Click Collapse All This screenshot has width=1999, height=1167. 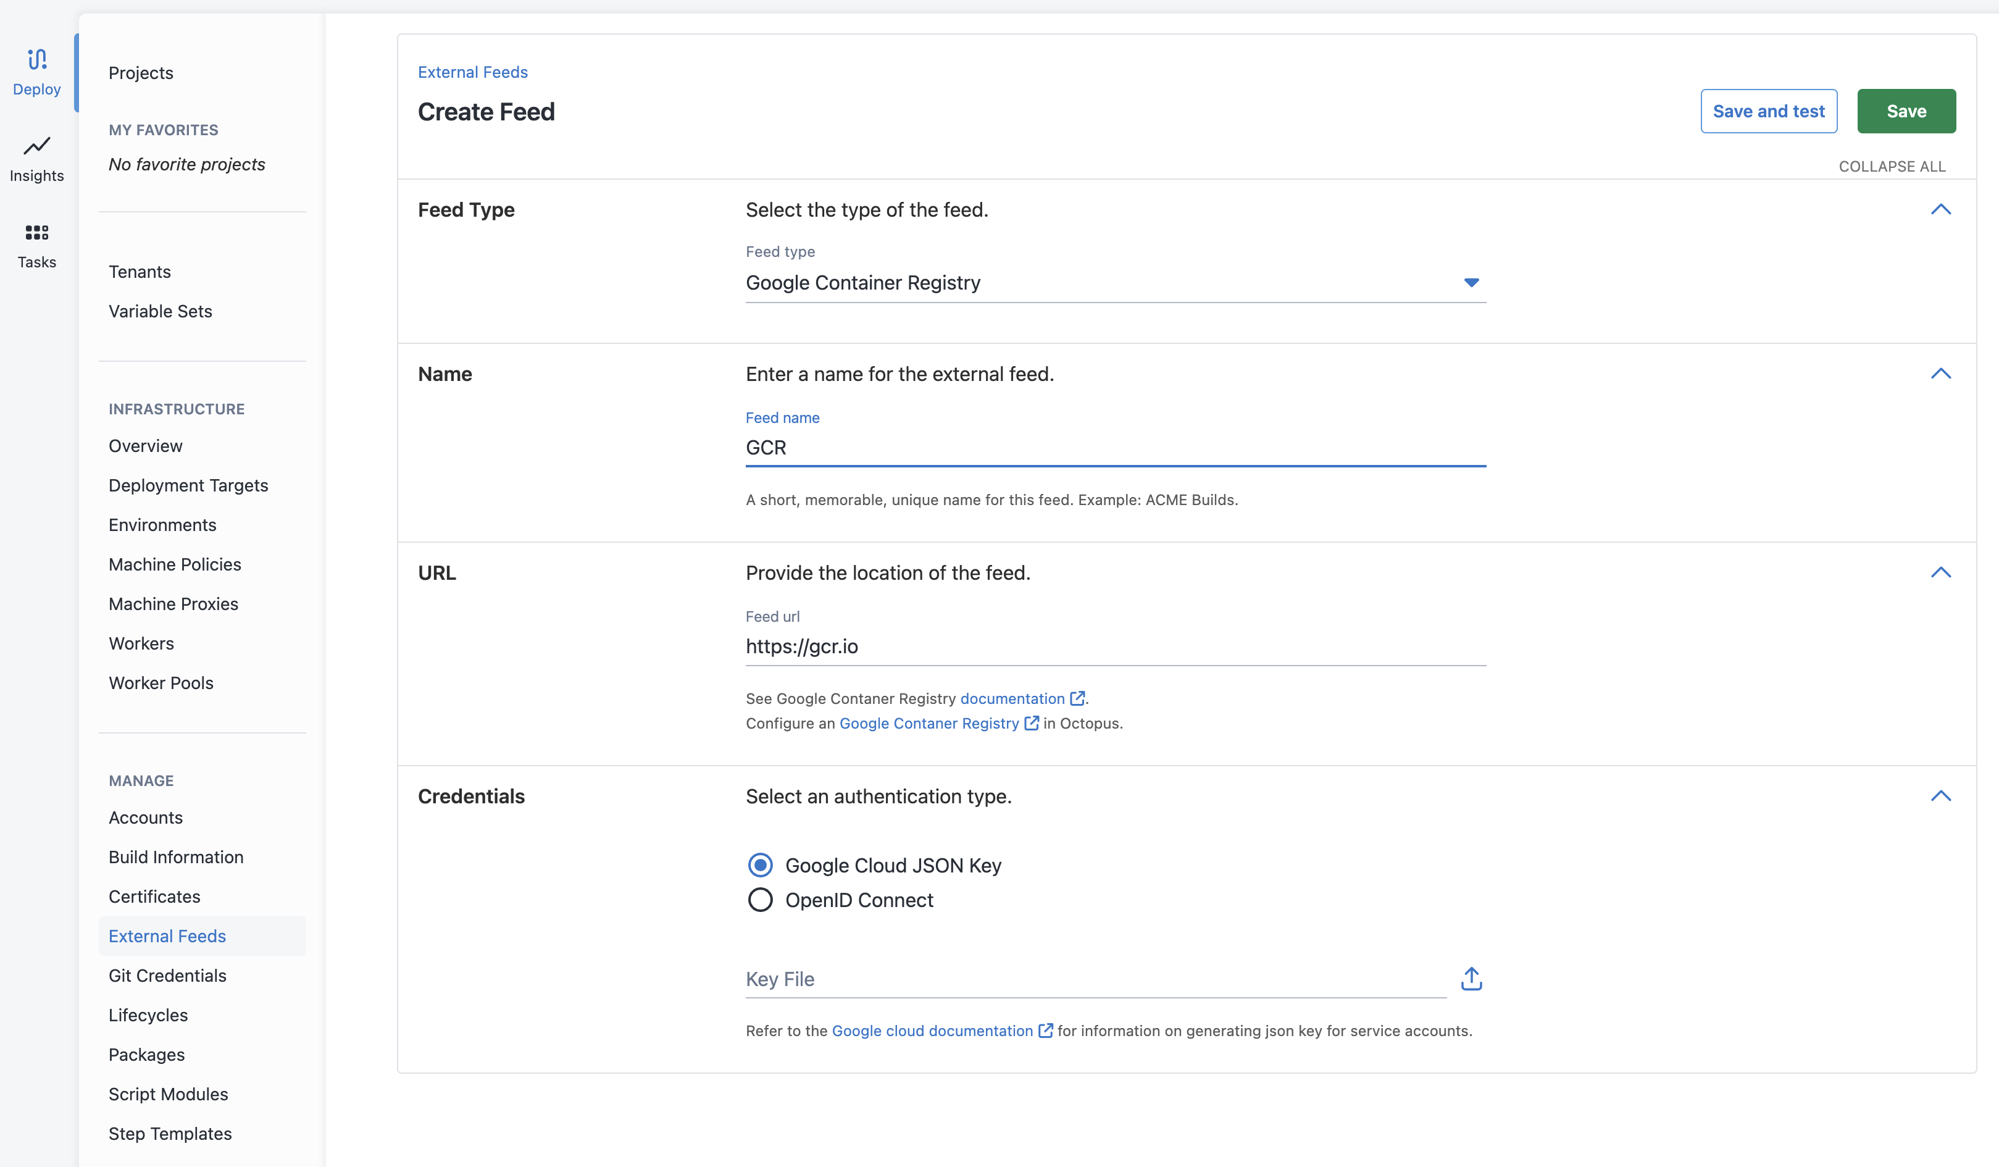click(x=1892, y=166)
